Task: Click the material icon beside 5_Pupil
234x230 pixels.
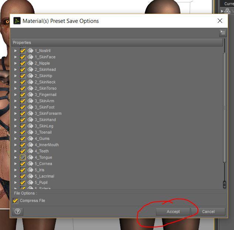Action: [x=30, y=182]
